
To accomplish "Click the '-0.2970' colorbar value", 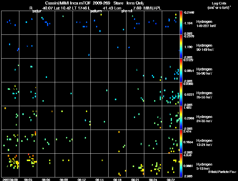I will click(x=189, y=36).
